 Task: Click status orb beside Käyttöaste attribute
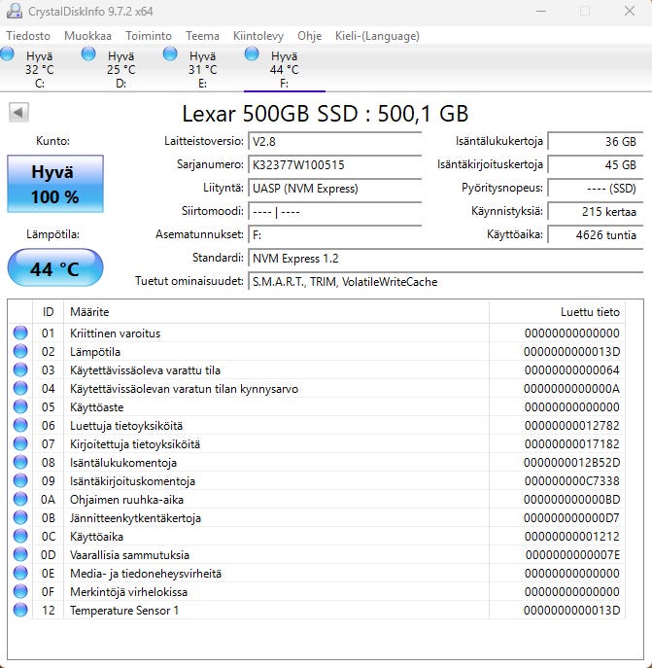20,407
